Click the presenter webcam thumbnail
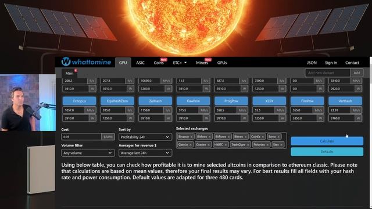This screenshot has height=209, width=372. click(x=28, y=103)
